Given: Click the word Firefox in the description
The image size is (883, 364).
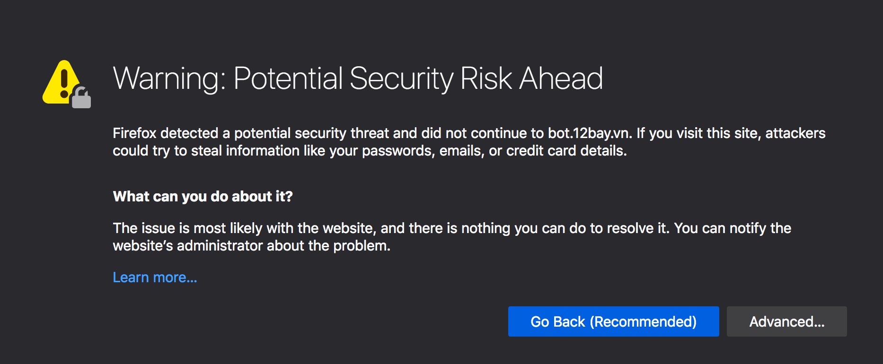Looking at the screenshot, I should (134, 133).
